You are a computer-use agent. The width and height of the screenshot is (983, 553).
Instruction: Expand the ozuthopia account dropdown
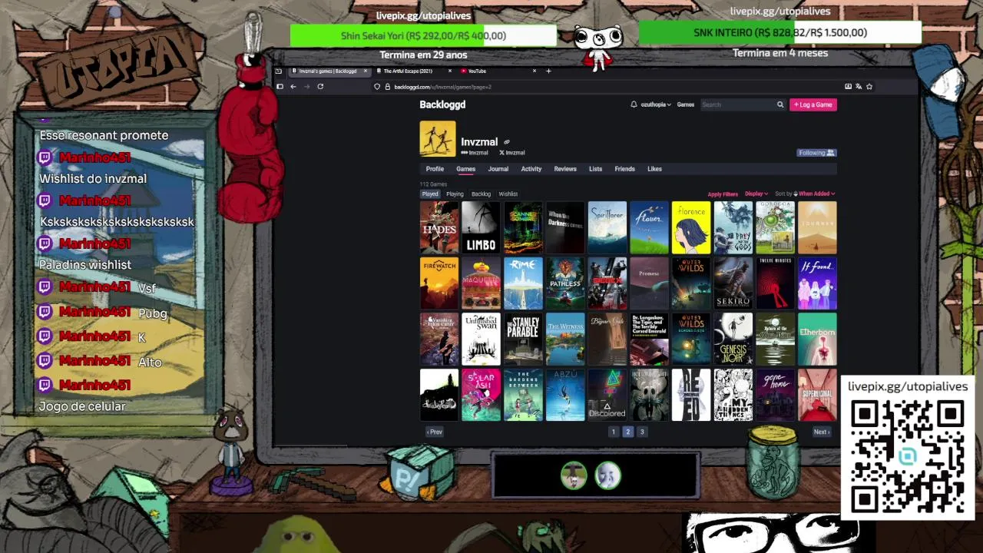656,104
